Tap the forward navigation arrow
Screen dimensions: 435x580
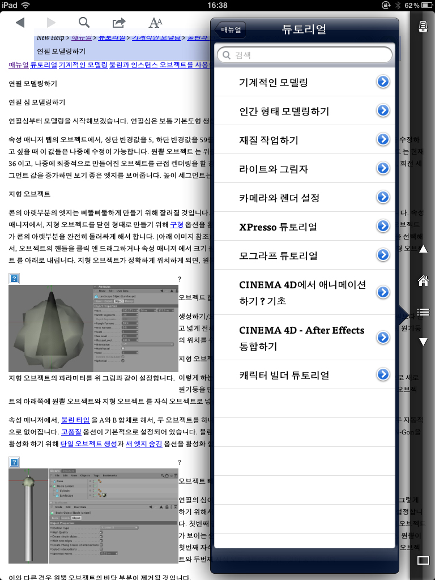(x=51, y=23)
